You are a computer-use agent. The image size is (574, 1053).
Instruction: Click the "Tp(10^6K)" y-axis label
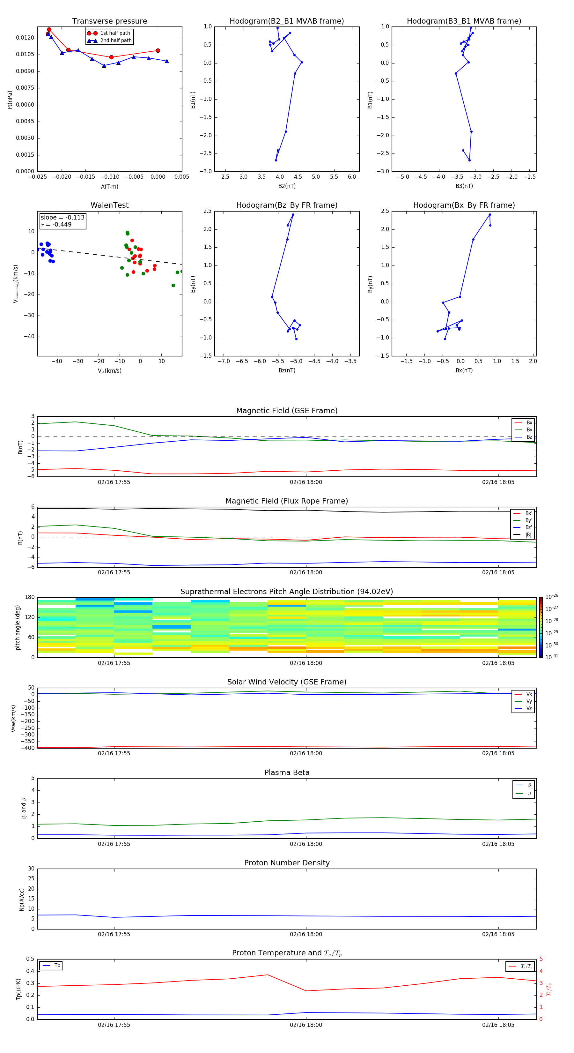19,989
